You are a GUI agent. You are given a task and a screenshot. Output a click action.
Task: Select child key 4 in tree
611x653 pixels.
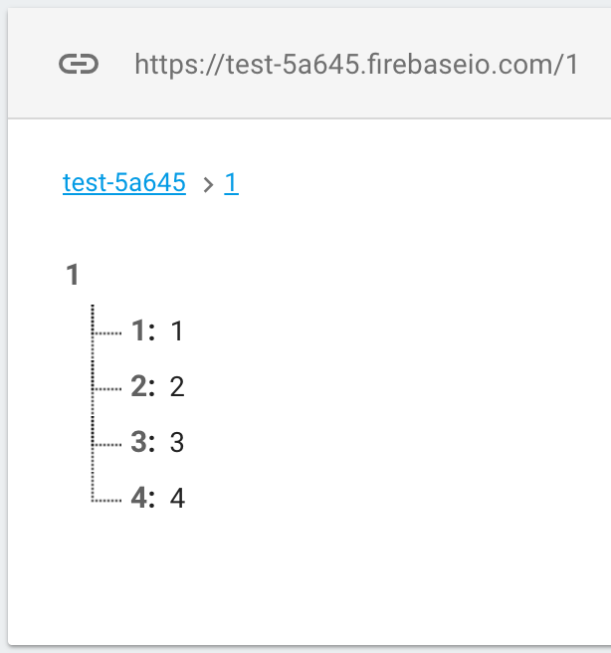[142, 498]
